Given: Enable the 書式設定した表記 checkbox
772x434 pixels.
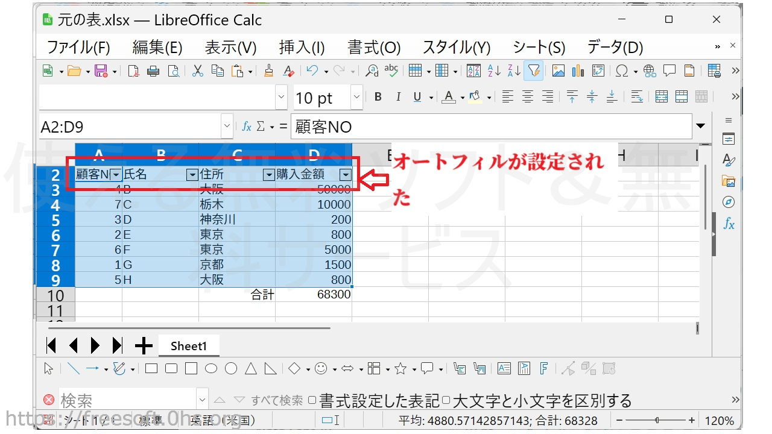Looking at the screenshot, I should coord(312,400).
